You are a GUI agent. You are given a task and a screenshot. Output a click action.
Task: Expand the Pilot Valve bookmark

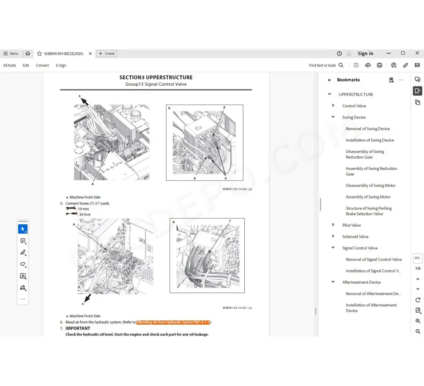click(333, 225)
